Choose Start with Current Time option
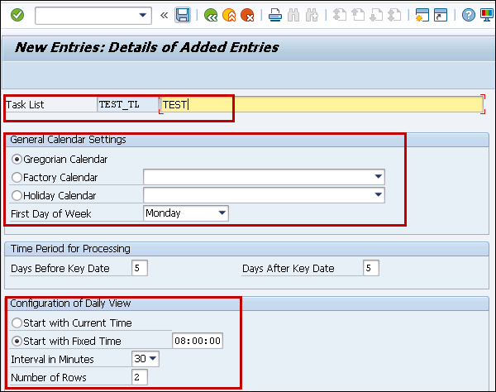This screenshot has height=392, width=496. coord(17,323)
